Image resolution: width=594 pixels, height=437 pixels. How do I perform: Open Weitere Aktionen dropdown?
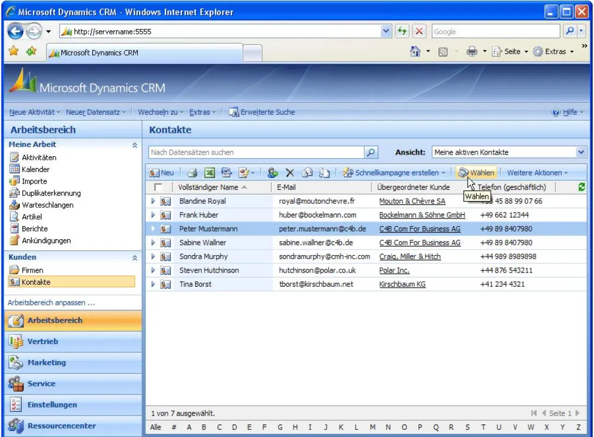coord(538,173)
